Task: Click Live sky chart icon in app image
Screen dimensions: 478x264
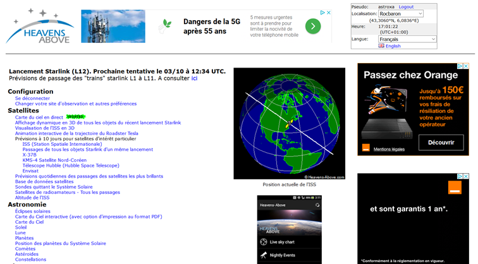Action: pos(264,242)
